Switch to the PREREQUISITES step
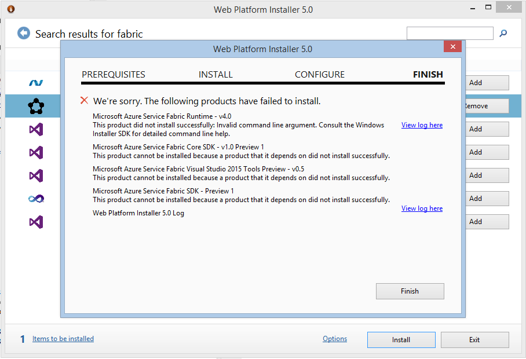This screenshot has width=526, height=359. (114, 75)
